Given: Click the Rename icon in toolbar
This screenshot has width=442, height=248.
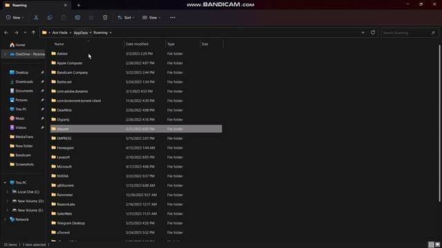Looking at the screenshot, I should (77, 17).
